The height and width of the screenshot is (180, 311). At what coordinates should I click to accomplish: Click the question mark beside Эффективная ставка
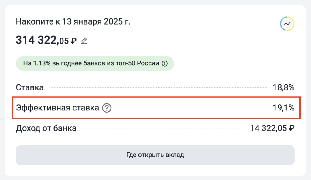click(107, 108)
